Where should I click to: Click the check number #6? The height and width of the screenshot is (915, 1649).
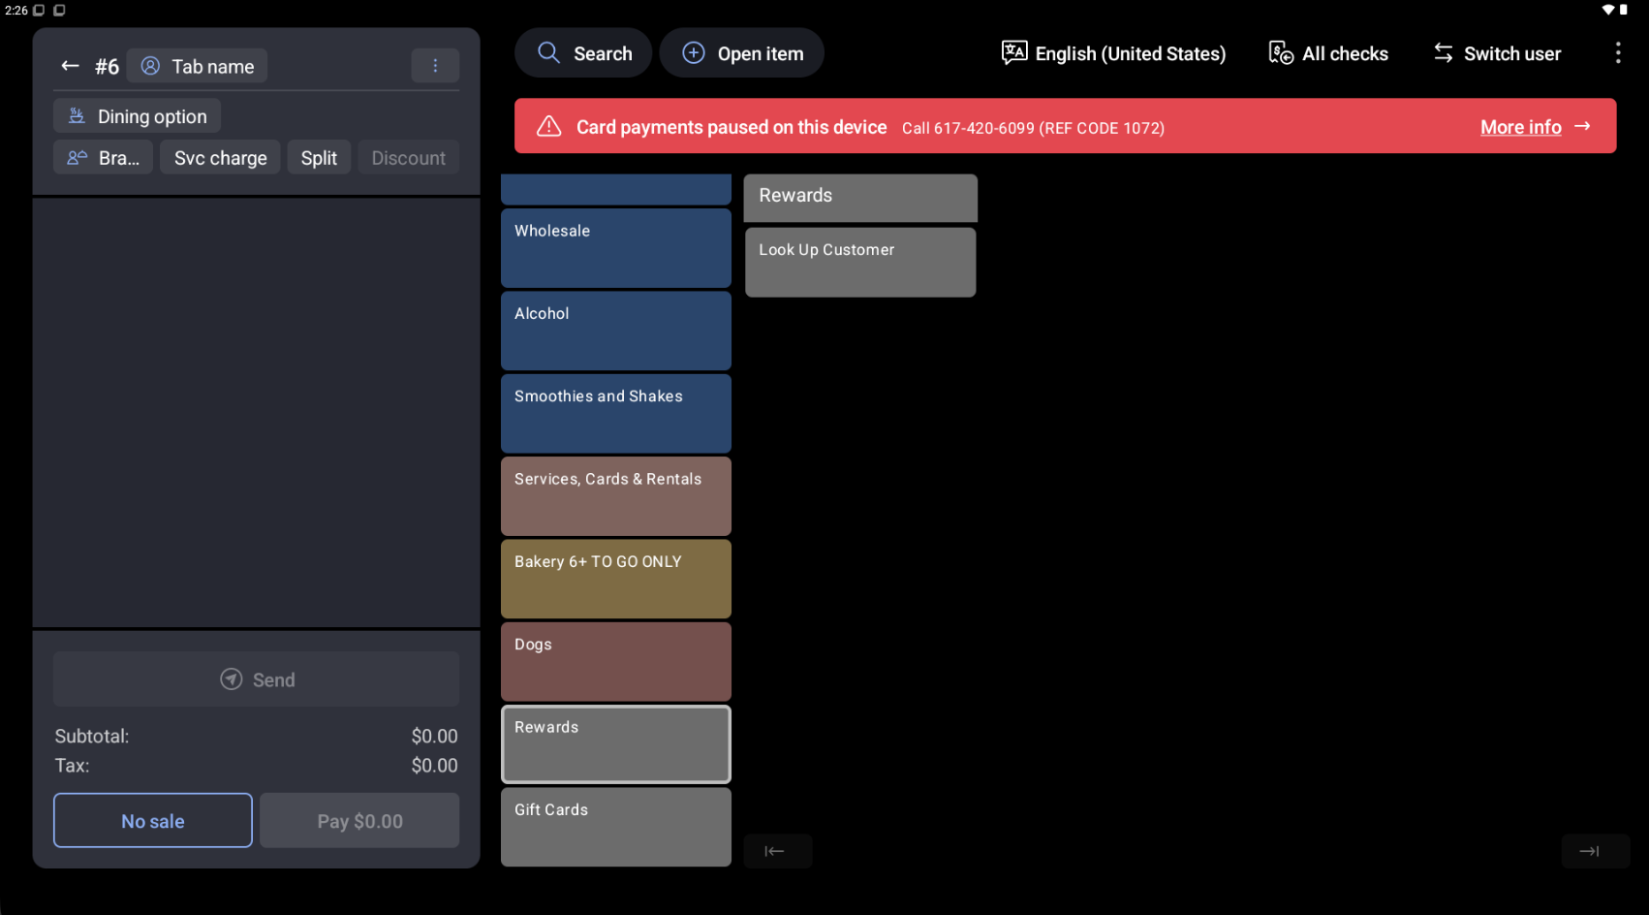[x=107, y=66]
